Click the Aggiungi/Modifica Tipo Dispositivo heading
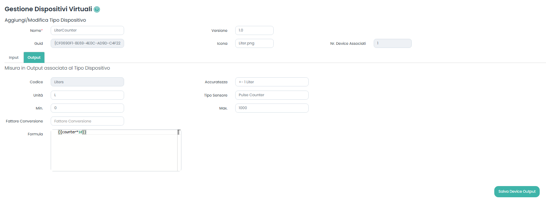 (45, 20)
